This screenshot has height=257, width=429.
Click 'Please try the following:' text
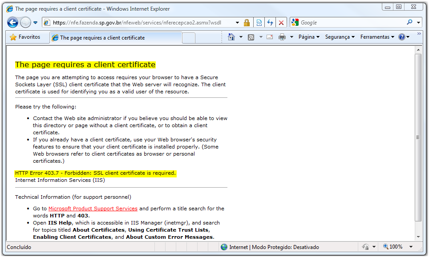click(46, 107)
